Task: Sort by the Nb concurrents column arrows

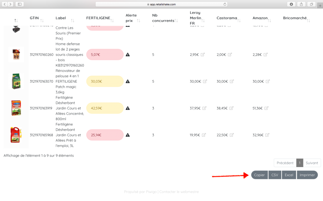Action: tap(176, 20)
